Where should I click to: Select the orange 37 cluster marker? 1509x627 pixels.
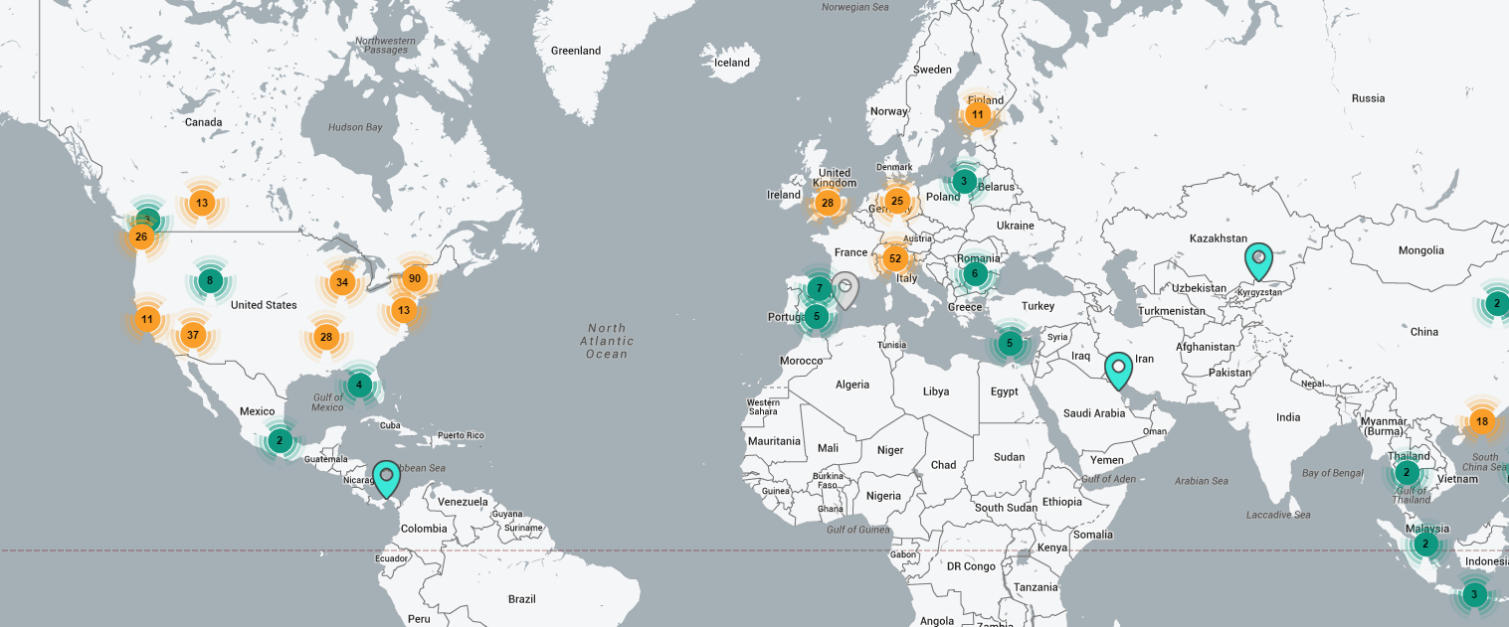click(x=193, y=335)
